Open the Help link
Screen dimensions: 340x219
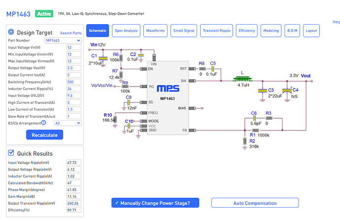(337, 22)
